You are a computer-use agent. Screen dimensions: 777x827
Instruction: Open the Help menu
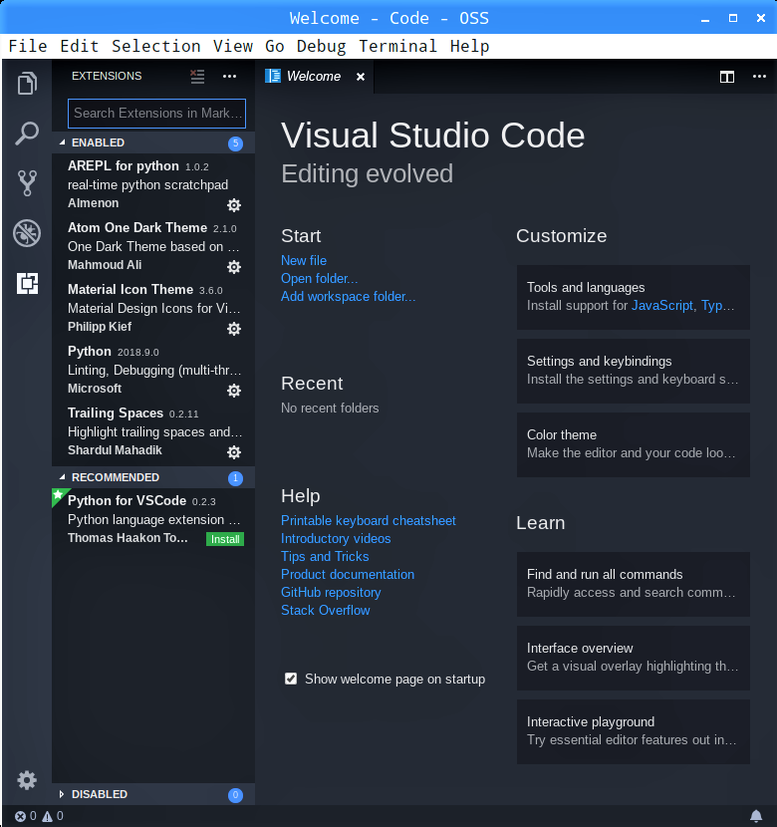click(x=469, y=47)
